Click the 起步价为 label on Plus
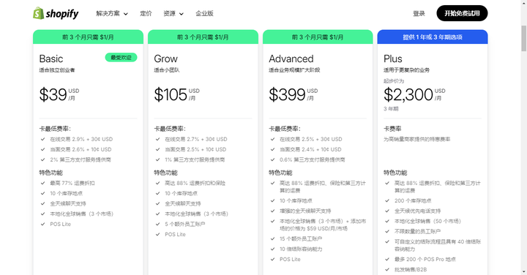 (394, 81)
